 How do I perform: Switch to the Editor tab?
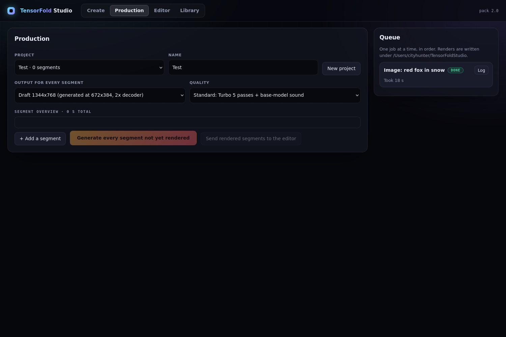(162, 10)
